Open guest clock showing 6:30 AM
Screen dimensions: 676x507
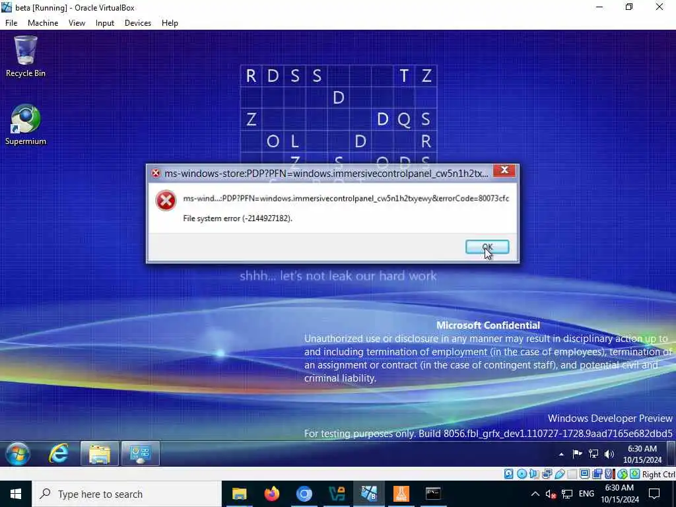(642, 454)
